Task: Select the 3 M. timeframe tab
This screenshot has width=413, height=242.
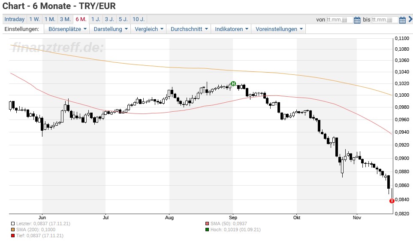Action: [x=65, y=19]
